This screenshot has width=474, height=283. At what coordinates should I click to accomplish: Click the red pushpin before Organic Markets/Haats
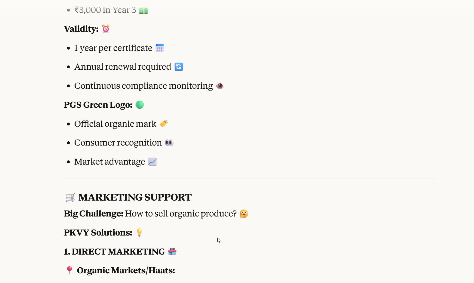pyautogui.click(x=69, y=270)
